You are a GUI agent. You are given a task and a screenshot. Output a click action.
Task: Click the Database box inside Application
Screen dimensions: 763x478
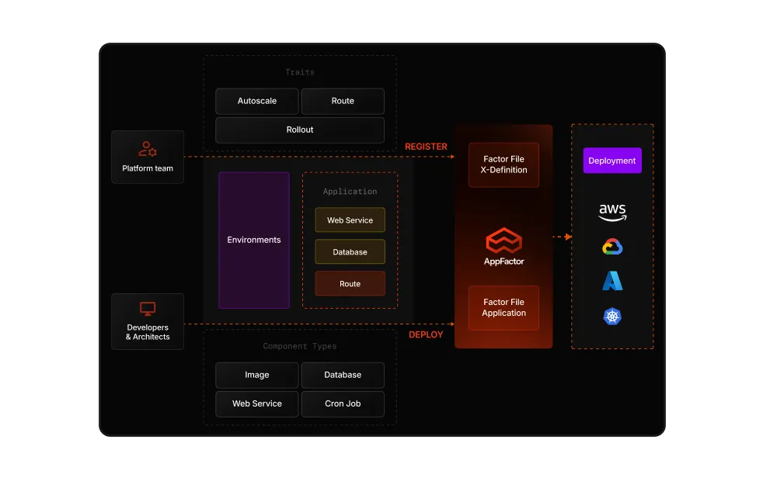click(350, 251)
